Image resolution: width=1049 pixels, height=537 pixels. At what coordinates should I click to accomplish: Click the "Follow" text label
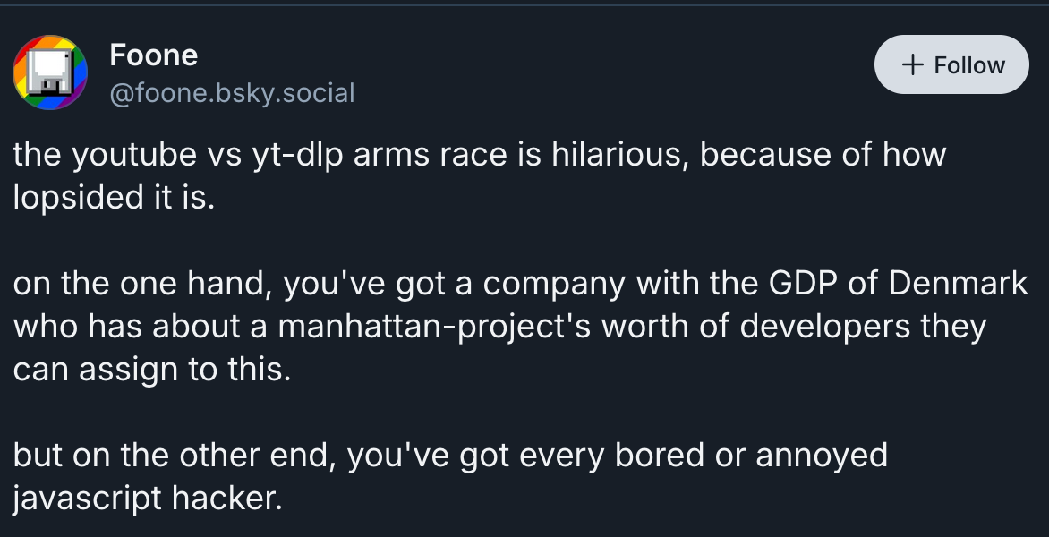coord(969,65)
